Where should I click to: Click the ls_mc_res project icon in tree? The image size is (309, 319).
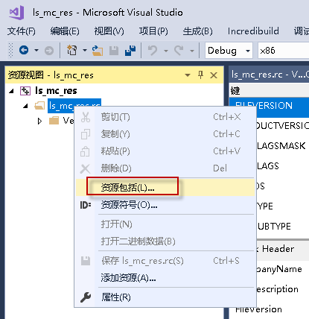pos(25,91)
